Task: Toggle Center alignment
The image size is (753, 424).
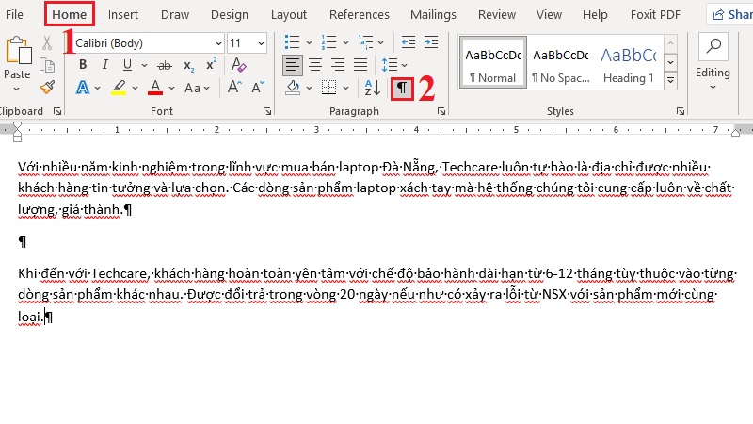Action: (x=315, y=65)
